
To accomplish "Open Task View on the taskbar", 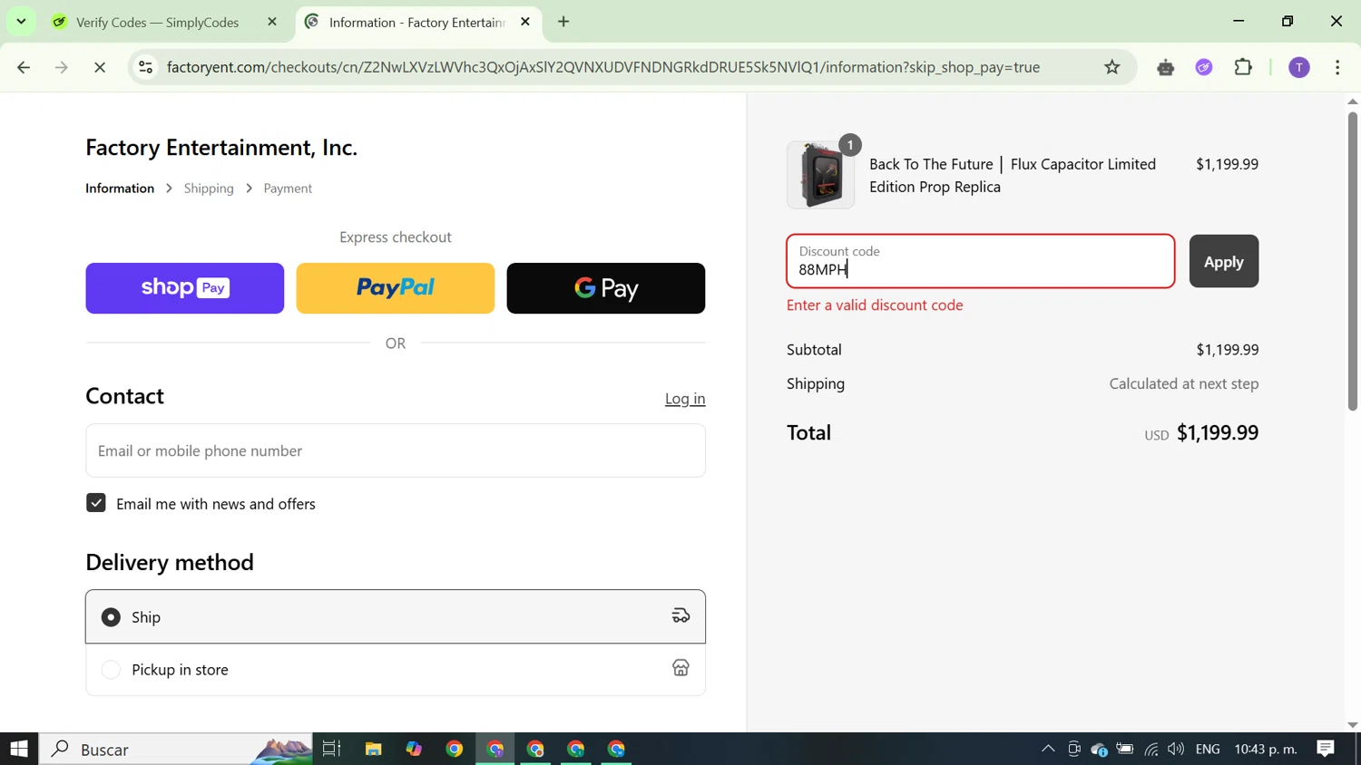I will 332,749.
